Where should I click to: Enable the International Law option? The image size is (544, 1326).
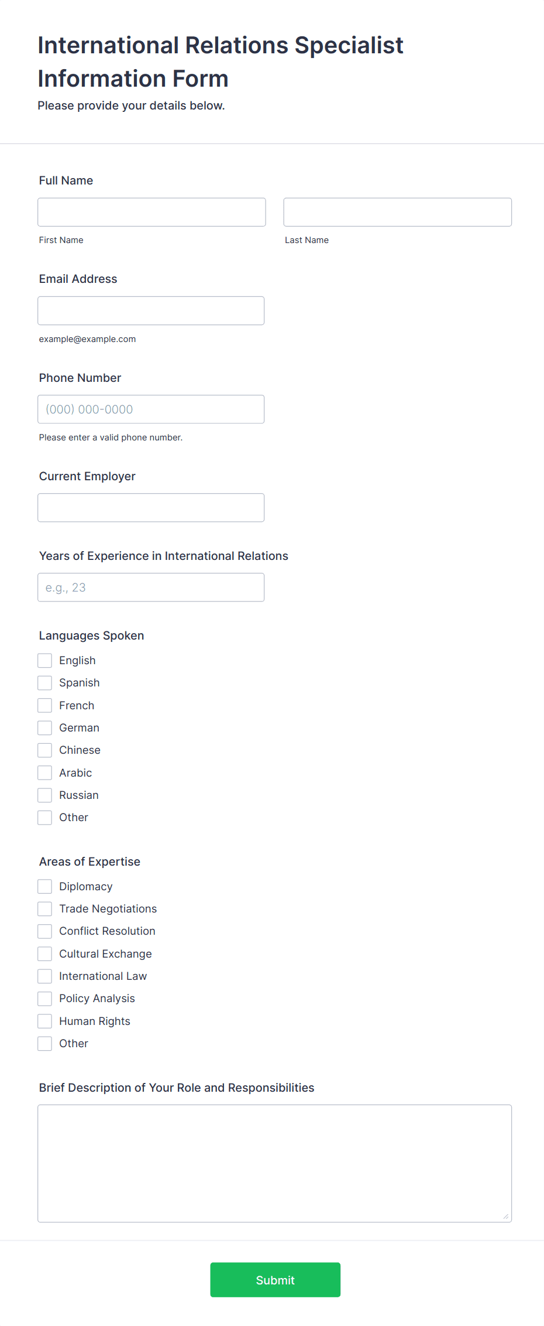[45, 976]
